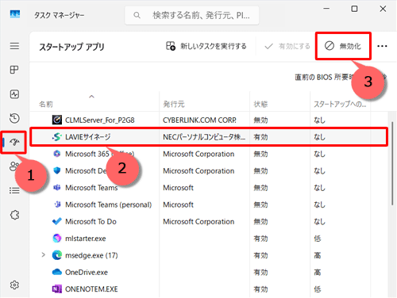Image resolution: width=397 pixels, height=298 pixels.
Task: Open the App history page icon
Action: click(14, 118)
